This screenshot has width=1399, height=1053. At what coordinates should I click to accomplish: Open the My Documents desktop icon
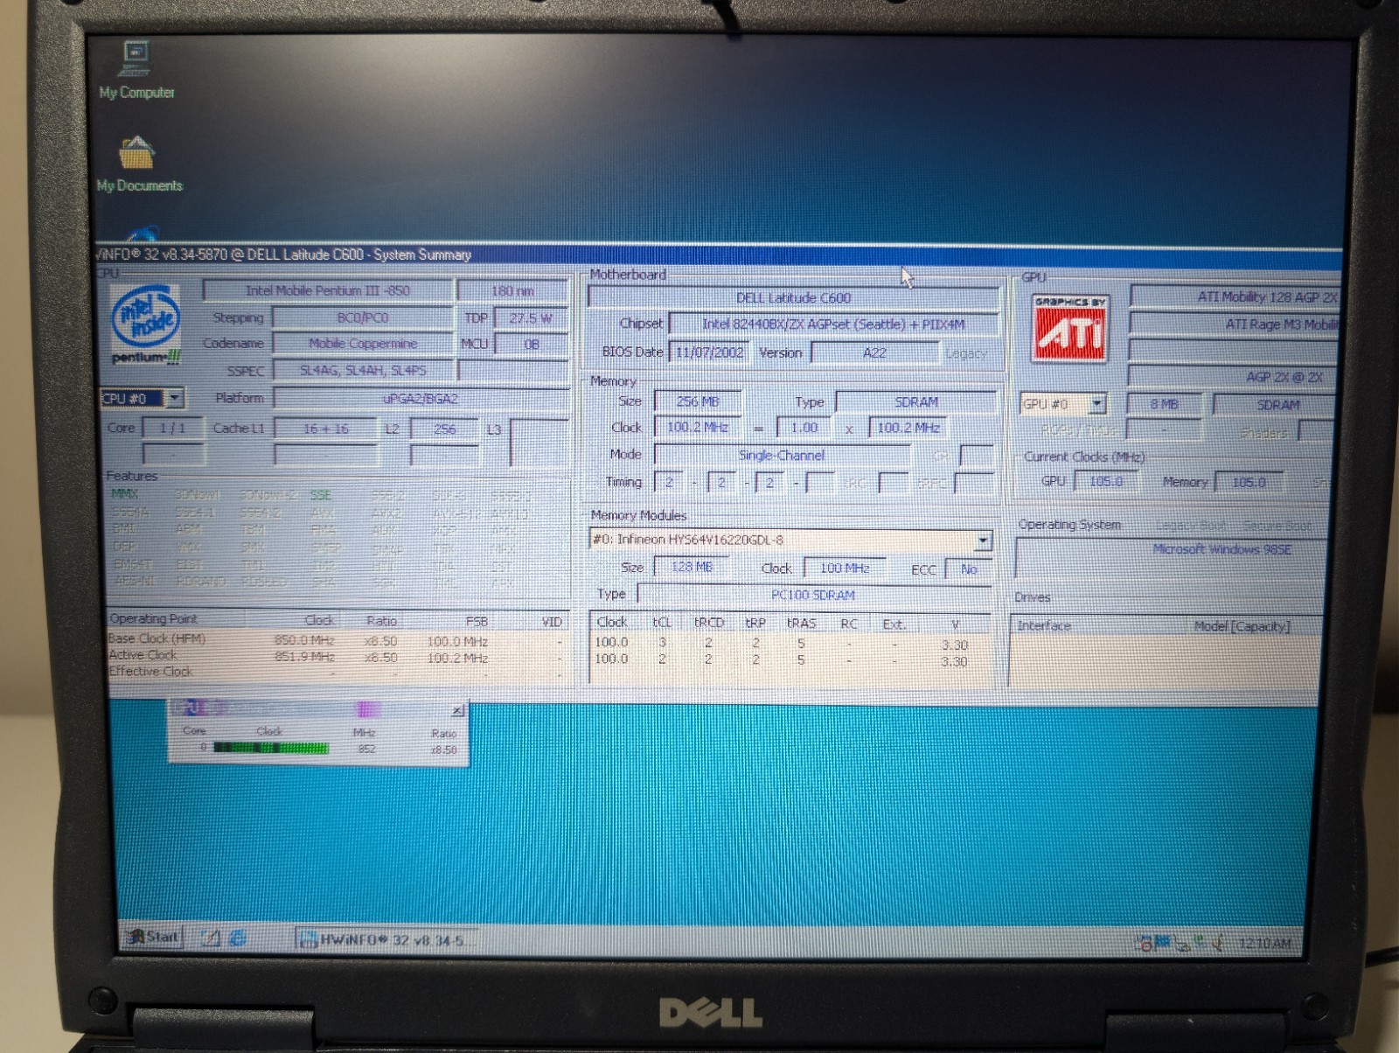tap(139, 164)
